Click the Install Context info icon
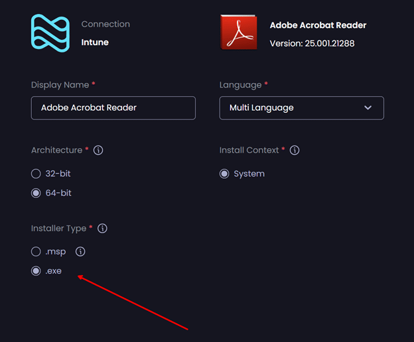414x342 pixels. click(x=295, y=150)
